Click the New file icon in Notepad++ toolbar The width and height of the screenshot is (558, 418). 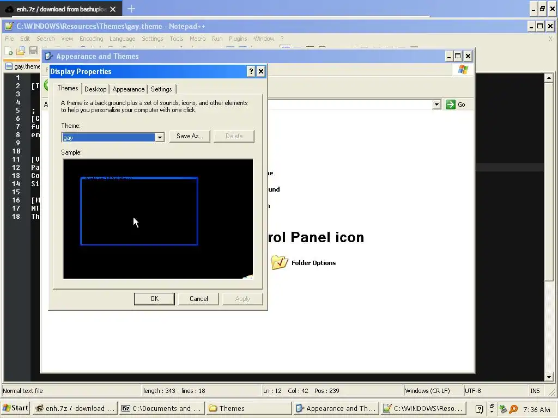(9, 51)
